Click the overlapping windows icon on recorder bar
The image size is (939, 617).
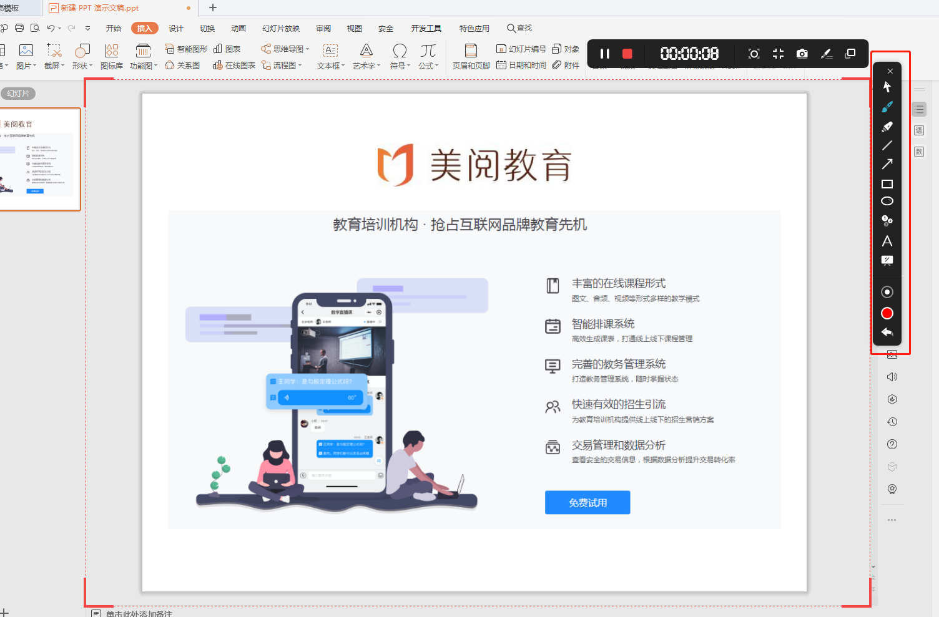(x=850, y=54)
